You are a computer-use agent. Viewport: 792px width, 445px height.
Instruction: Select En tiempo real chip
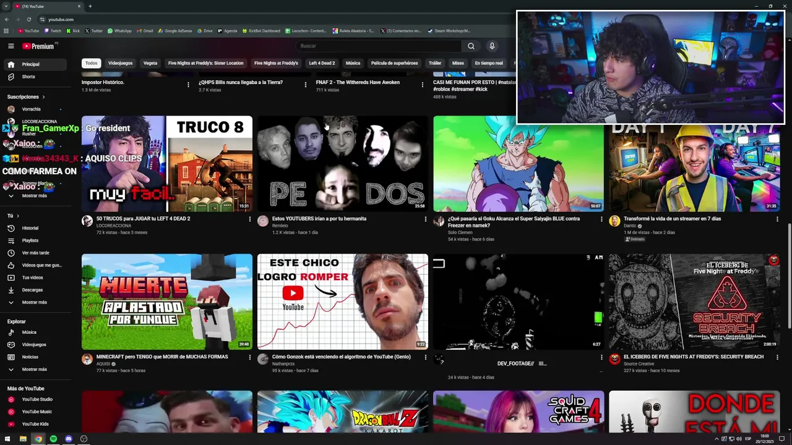point(489,63)
